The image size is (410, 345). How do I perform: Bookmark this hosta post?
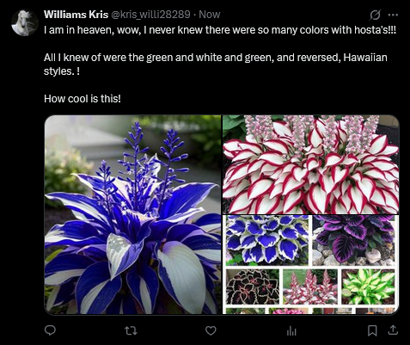[372, 330]
